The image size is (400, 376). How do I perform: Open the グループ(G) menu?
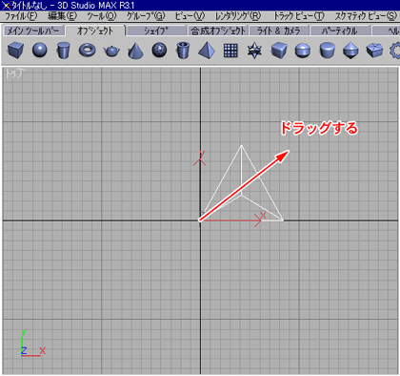click(146, 16)
